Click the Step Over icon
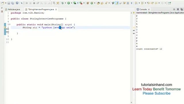 (x=45, y=3)
